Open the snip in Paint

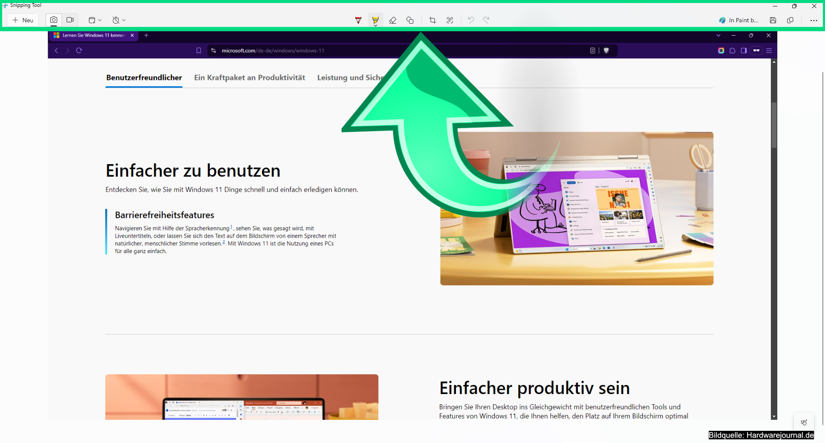coord(739,20)
